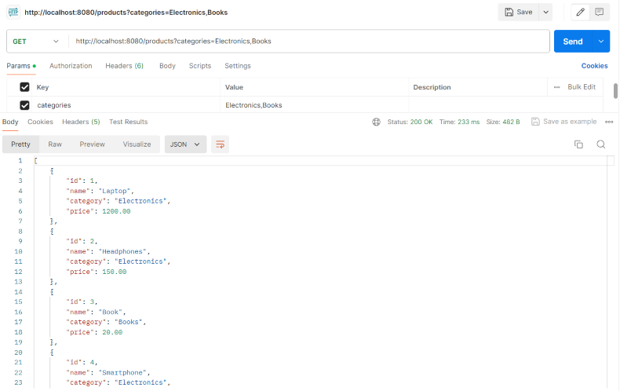This screenshot has height=391, width=620.
Task: Open the comments icon
Action: point(600,12)
